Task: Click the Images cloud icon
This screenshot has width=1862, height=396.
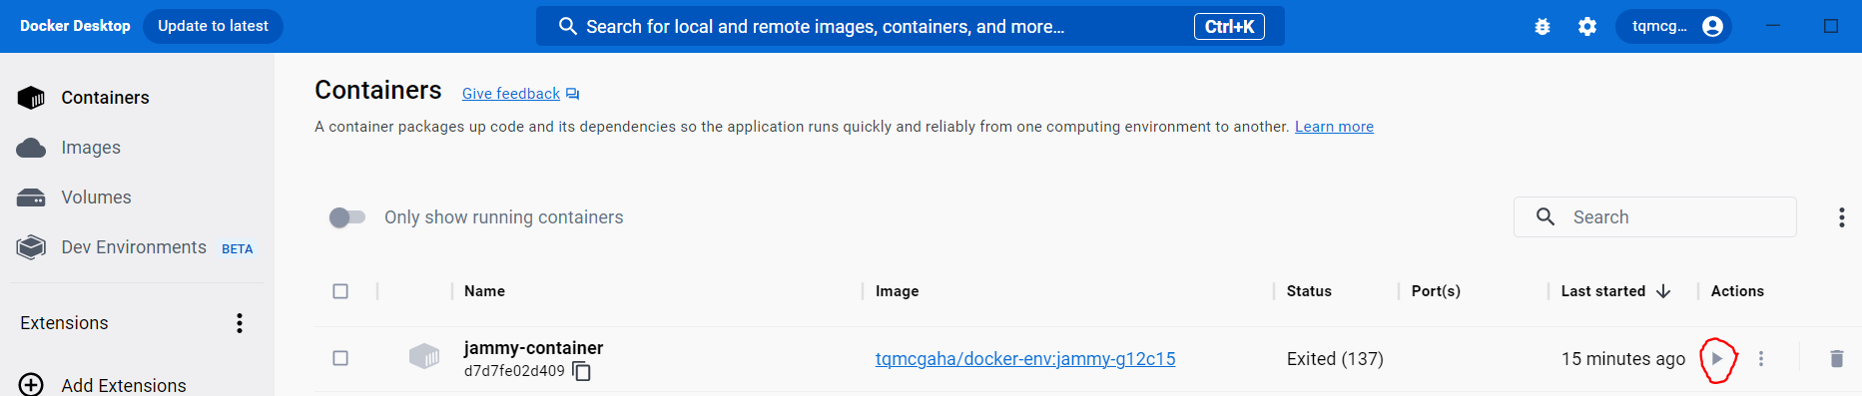Action: coord(31,148)
